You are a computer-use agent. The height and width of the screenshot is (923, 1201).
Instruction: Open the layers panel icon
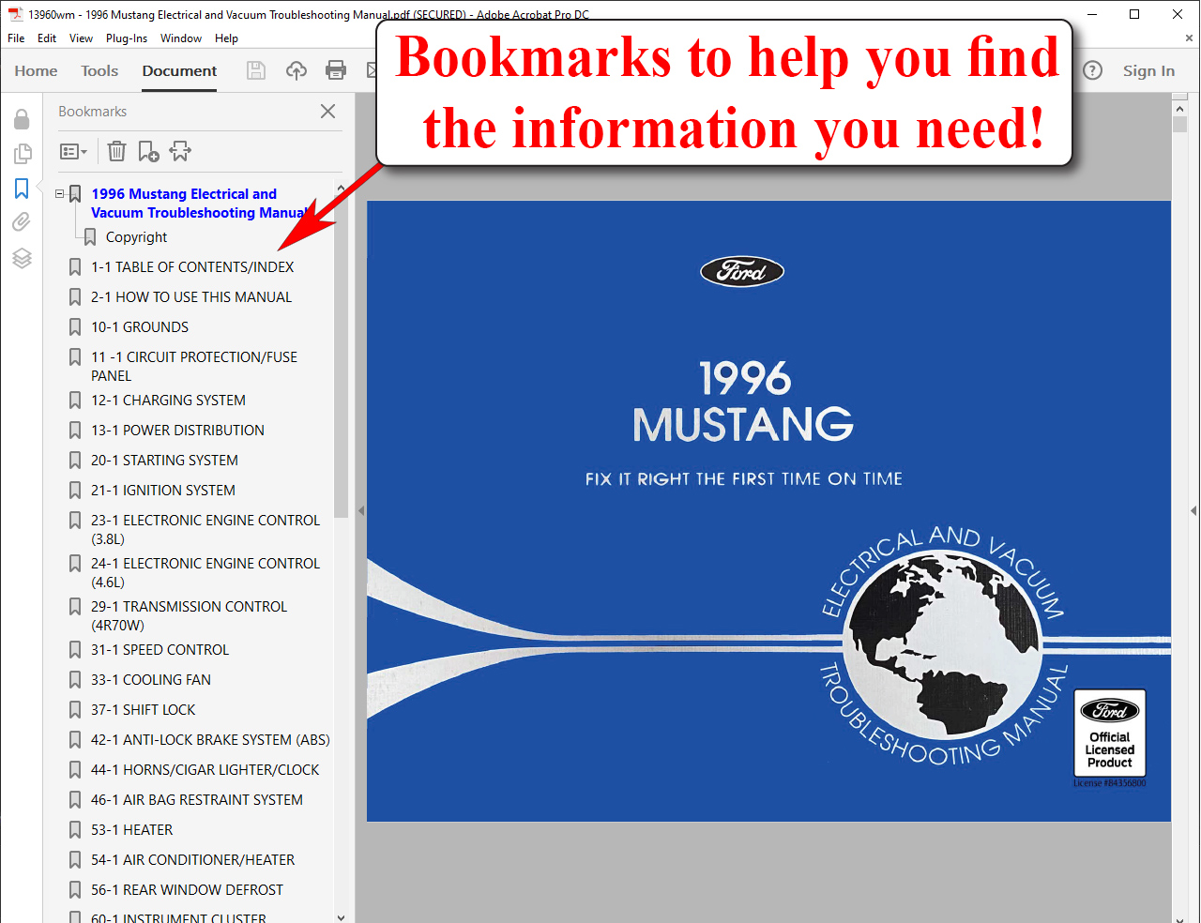coord(22,258)
